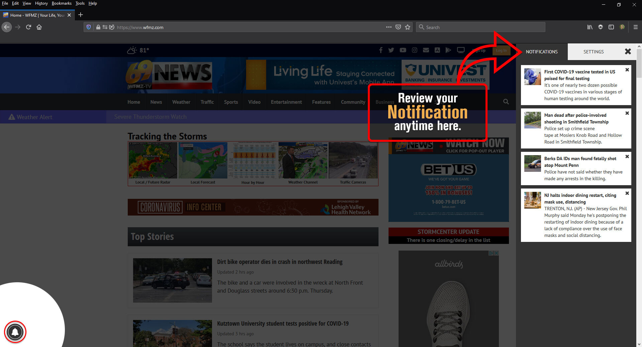Open the Bookmarks menu

pyautogui.click(x=62, y=3)
